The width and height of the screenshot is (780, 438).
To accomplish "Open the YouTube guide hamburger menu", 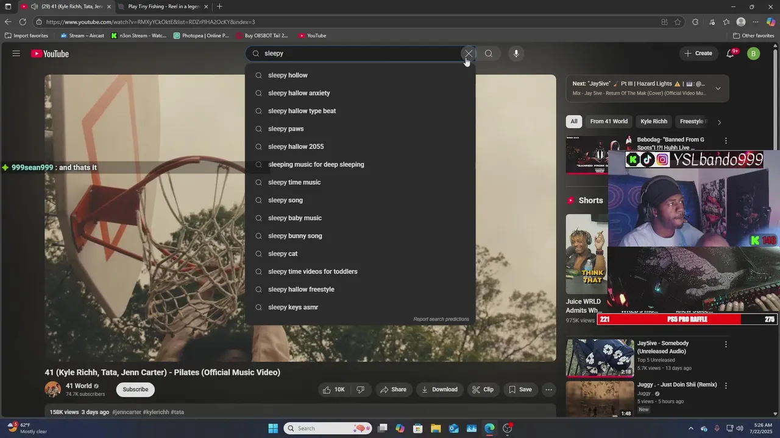I will coord(16,54).
